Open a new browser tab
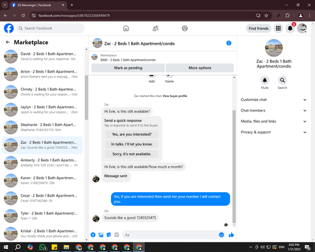The height and width of the screenshot is (252, 315). [72, 5]
